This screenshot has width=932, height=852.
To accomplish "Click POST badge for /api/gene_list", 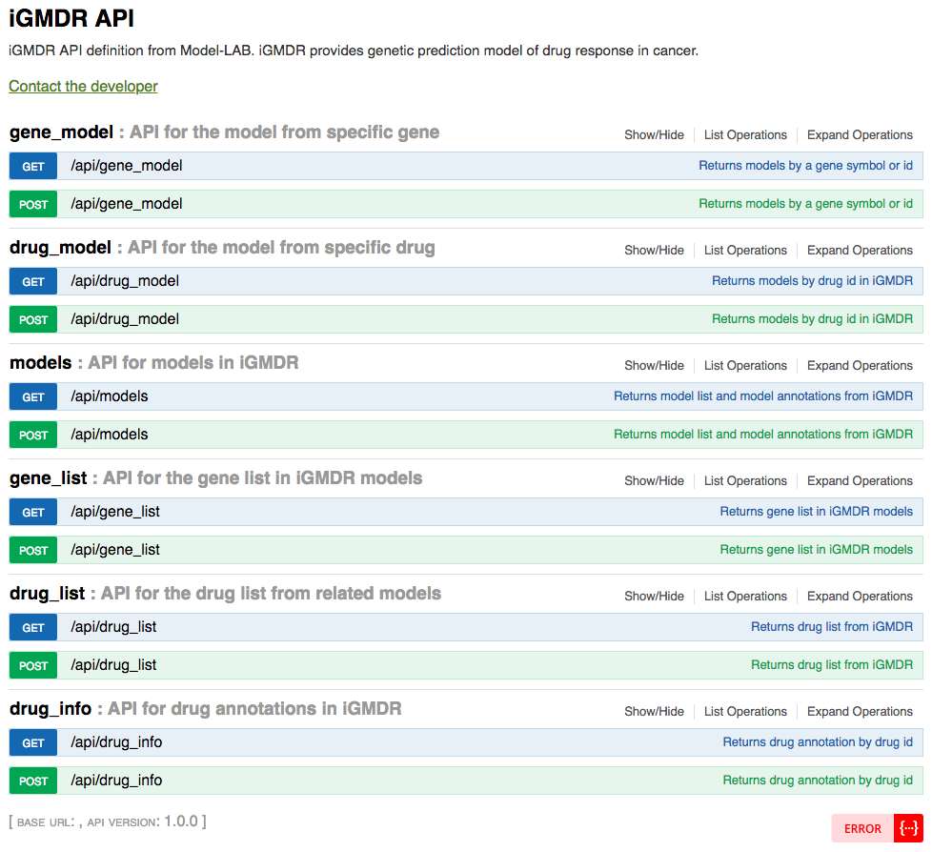I will [x=33, y=551].
